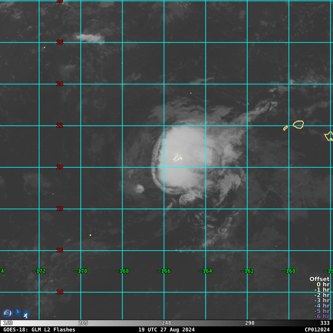333x333 pixels.
Task: Click the lightning flash cluster in storm center
Action: [x=178, y=158]
